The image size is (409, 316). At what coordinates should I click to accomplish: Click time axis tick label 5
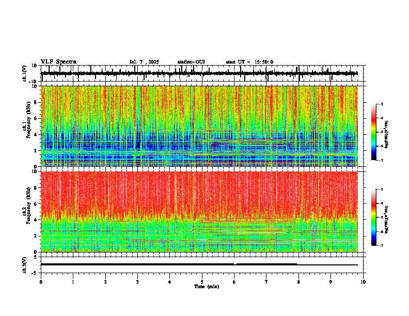[x=202, y=282]
